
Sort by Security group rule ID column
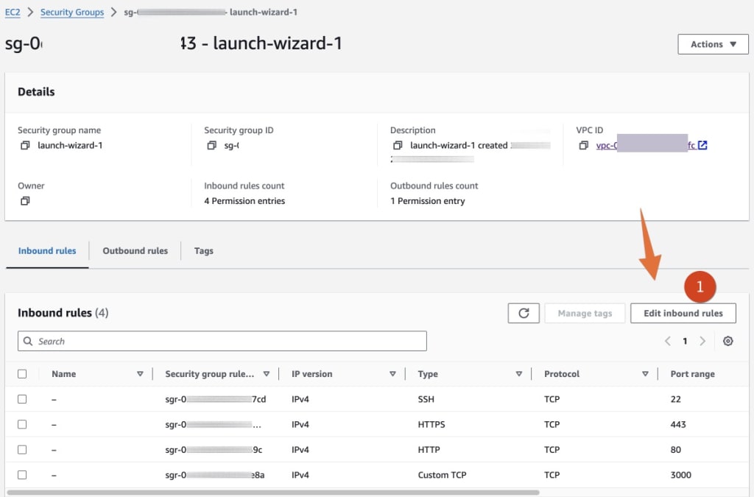267,374
